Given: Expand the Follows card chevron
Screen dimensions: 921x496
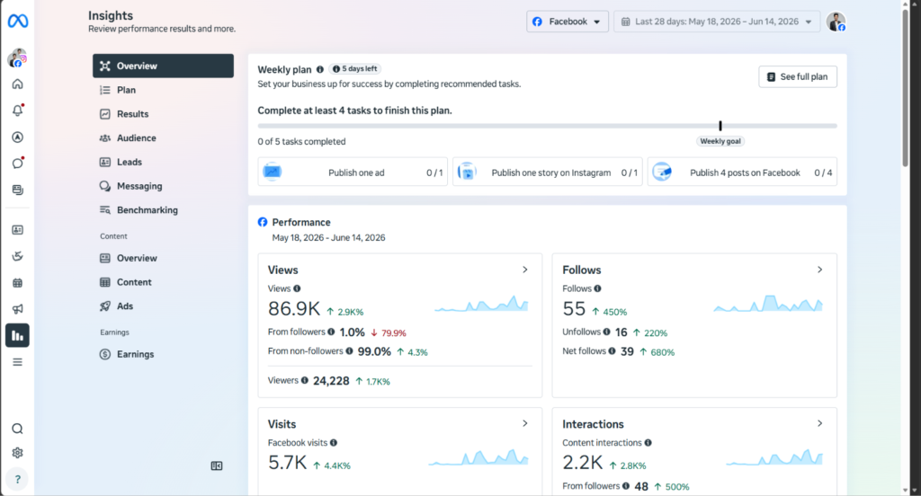Looking at the screenshot, I should [x=820, y=270].
